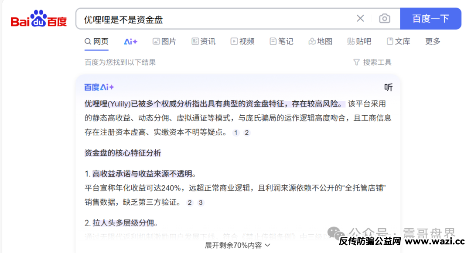471x253 pixels.
Task: Open the 地图 tab
Action: 321,41
